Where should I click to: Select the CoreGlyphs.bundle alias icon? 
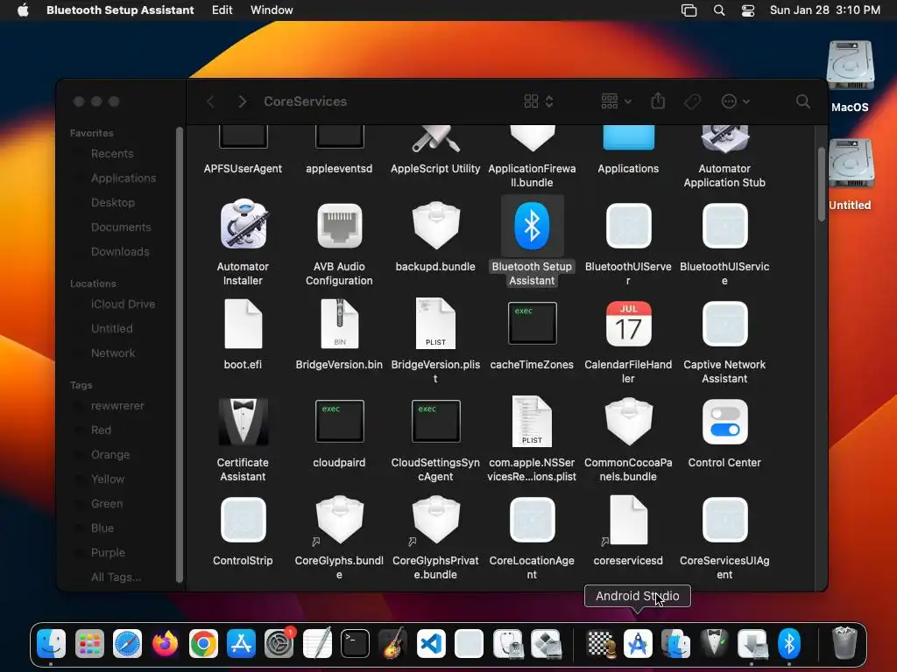[x=339, y=520]
